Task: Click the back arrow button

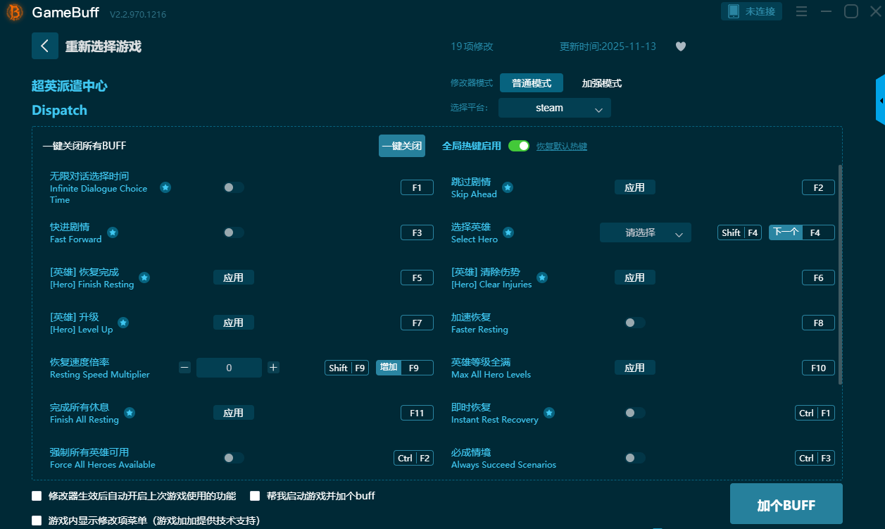Action: 44,46
